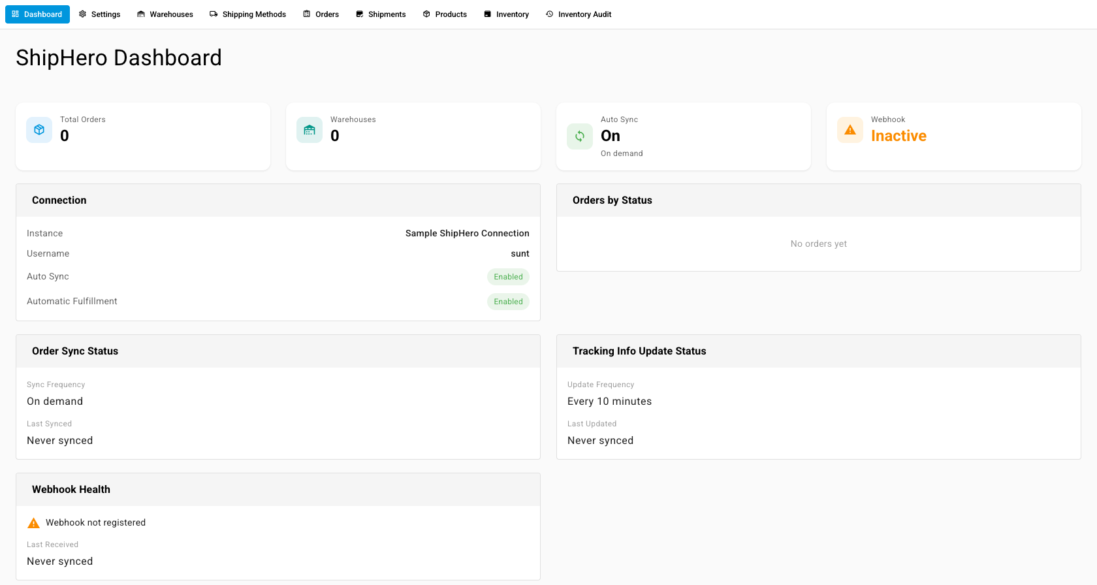This screenshot has height=585, width=1097.
Task: Click warning icon beside Webhook not registered
Action: tap(33, 523)
